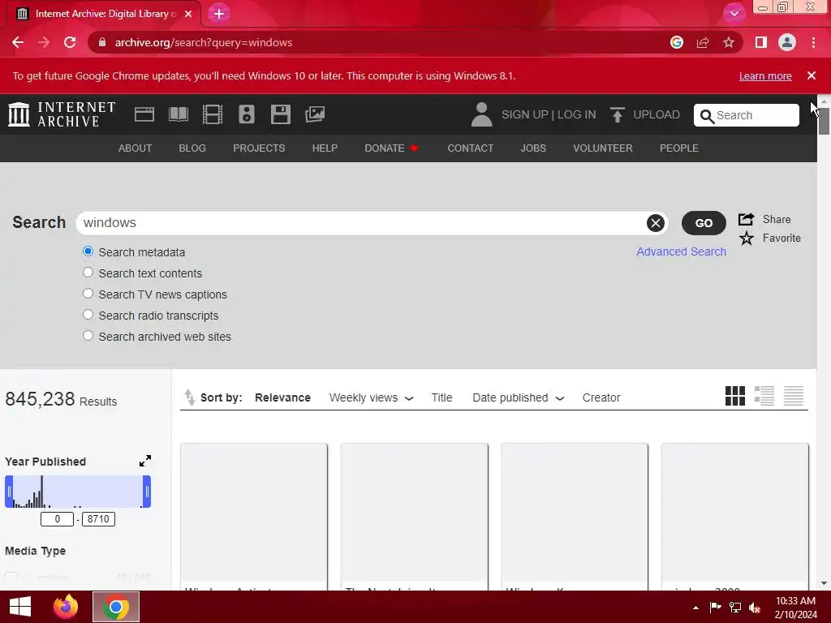Click the magnifier icon in top search

[x=707, y=116]
